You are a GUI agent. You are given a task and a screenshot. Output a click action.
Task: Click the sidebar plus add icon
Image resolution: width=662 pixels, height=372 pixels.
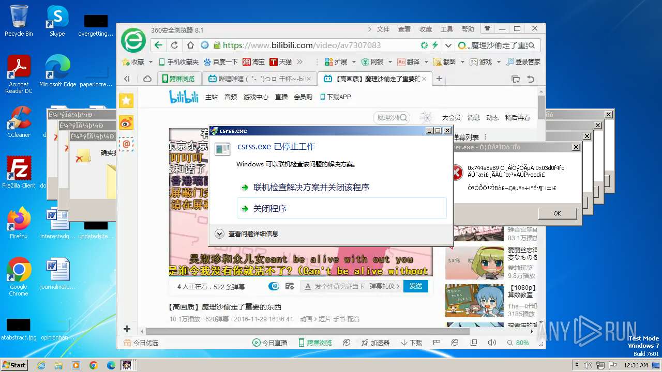(127, 329)
